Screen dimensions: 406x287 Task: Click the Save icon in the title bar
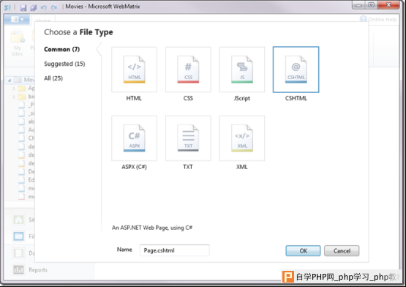(x=23, y=7)
